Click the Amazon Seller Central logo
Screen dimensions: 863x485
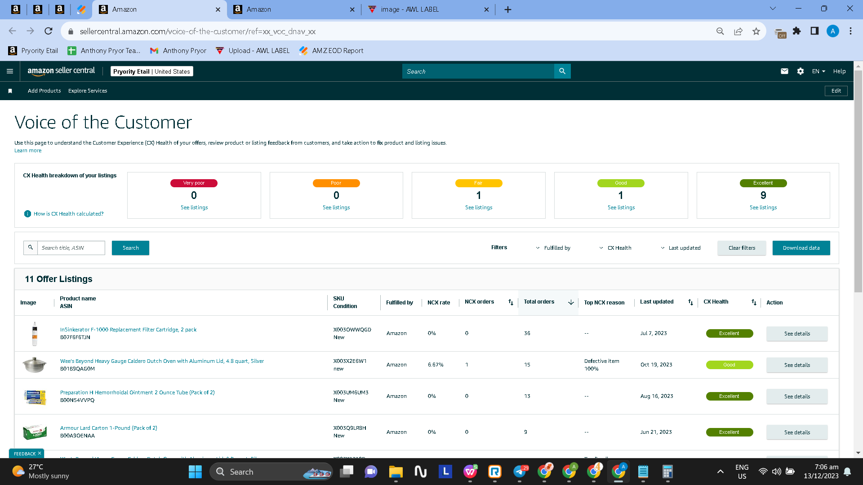[x=61, y=71]
